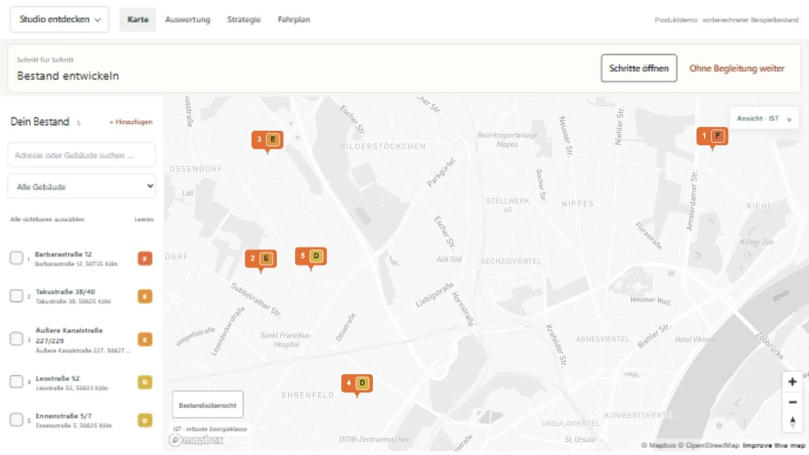The width and height of the screenshot is (809, 455).
Task: Open the Alle Gebäude filter dropdown
Action: [x=82, y=186]
